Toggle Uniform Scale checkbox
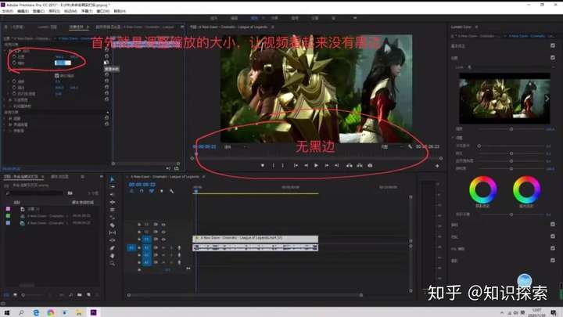The image size is (563, 317). 57,75
